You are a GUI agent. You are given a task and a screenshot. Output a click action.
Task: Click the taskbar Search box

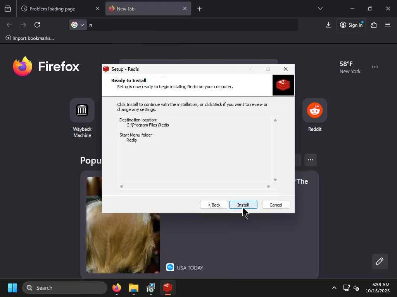click(x=65, y=288)
